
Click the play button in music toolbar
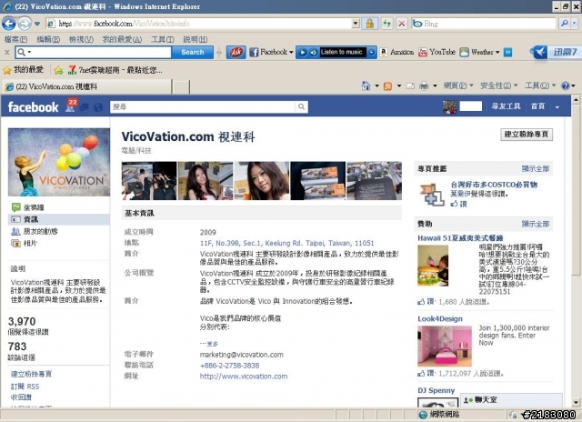tap(303, 53)
